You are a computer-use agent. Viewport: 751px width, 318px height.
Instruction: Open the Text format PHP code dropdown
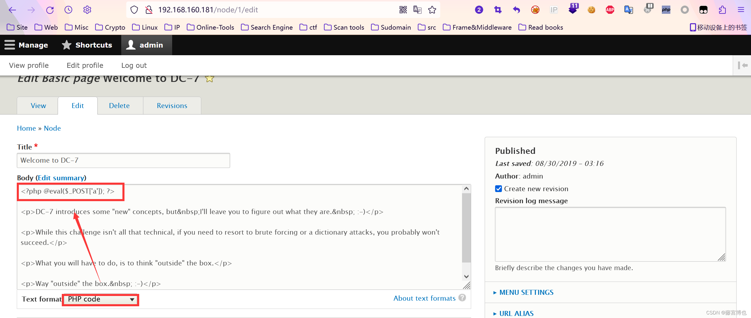tap(100, 299)
